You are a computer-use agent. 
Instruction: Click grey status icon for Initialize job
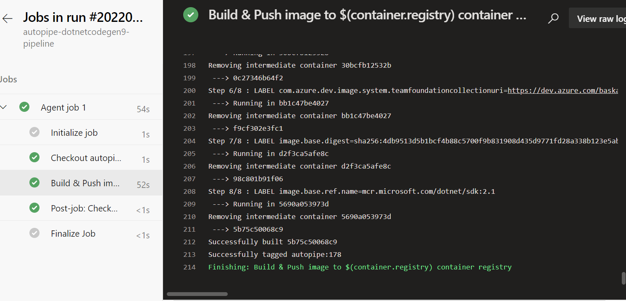point(34,132)
